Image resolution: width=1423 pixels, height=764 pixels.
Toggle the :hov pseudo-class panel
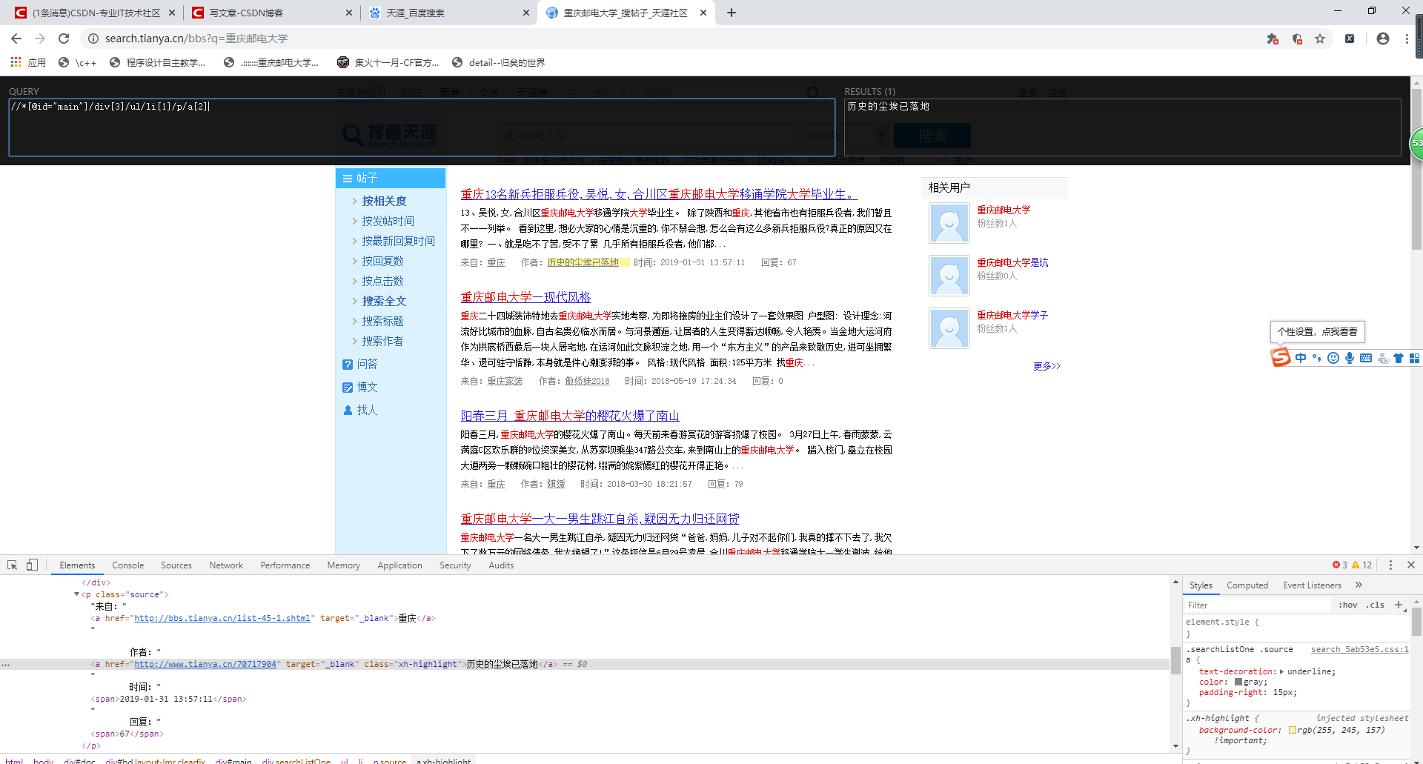(x=1348, y=605)
